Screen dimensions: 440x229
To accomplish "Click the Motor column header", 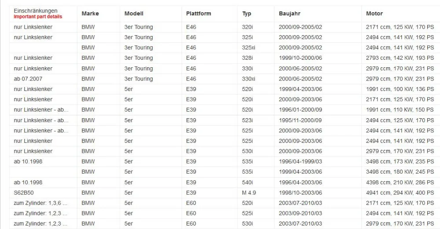I will coord(374,14).
